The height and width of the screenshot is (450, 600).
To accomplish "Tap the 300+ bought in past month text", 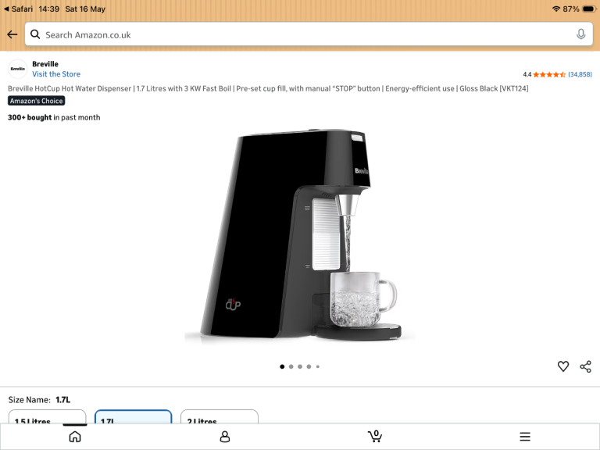I will 54,117.
